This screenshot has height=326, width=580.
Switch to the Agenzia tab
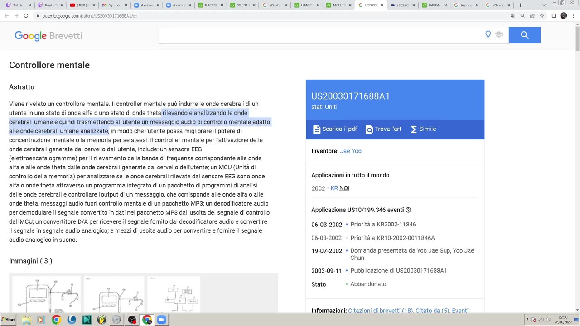coord(466,5)
